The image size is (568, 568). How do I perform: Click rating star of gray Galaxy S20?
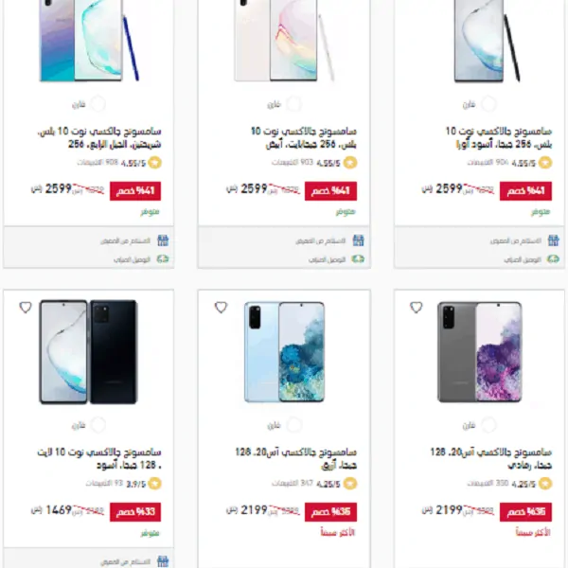click(x=545, y=483)
